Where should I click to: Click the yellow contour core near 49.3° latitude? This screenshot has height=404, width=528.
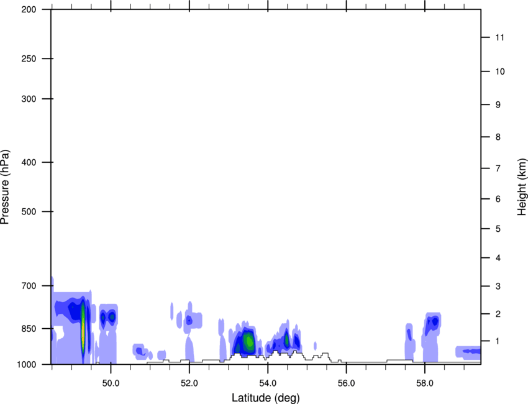click(83, 329)
